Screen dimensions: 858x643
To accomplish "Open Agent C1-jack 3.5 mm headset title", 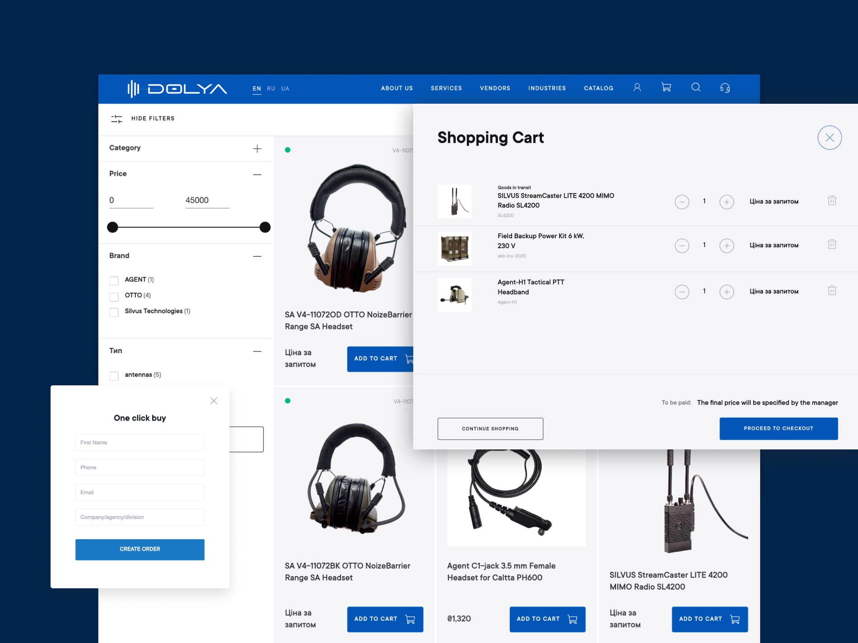I will pyautogui.click(x=501, y=572).
